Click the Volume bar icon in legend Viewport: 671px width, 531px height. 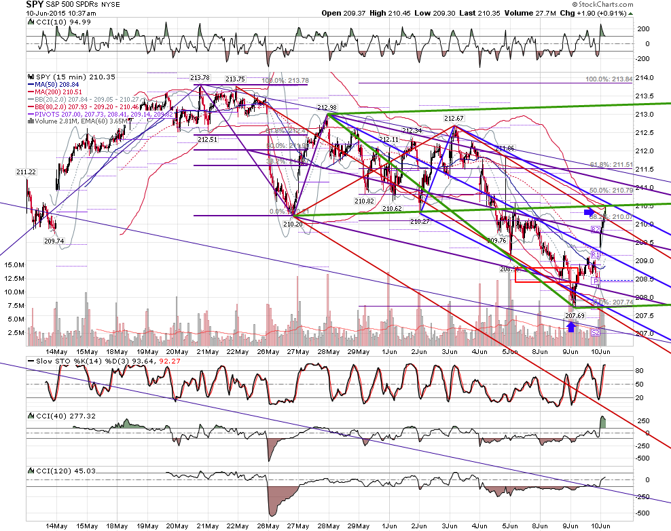point(31,121)
